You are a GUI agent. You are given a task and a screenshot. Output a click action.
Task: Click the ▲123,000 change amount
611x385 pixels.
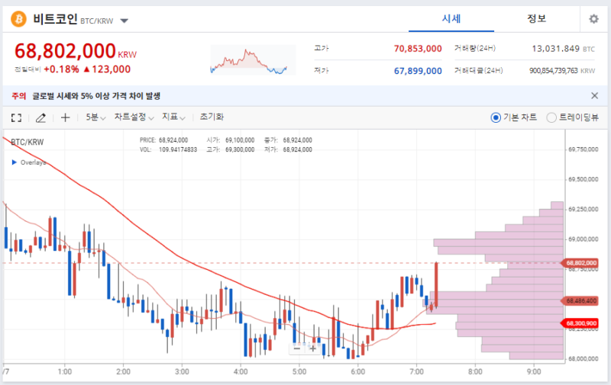[x=107, y=69]
